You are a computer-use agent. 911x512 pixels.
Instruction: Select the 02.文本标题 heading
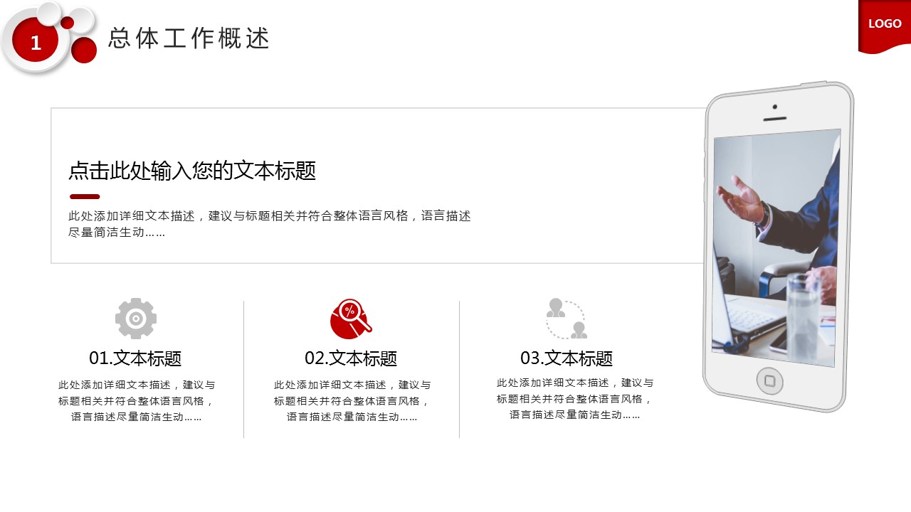click(x=351, y=358)
